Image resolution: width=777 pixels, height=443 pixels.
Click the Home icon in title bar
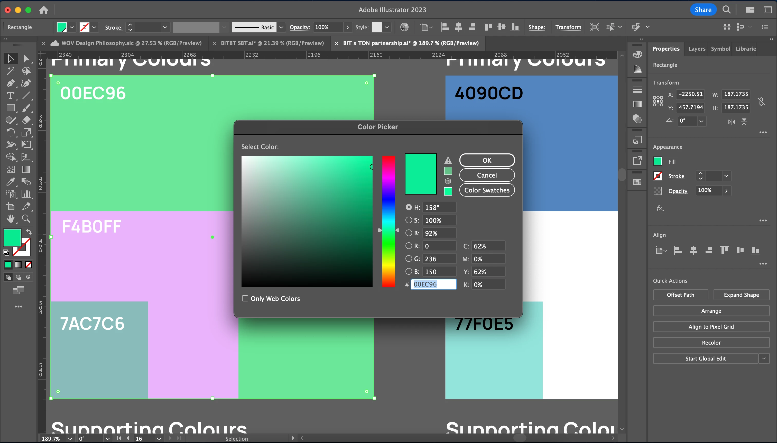43,10
